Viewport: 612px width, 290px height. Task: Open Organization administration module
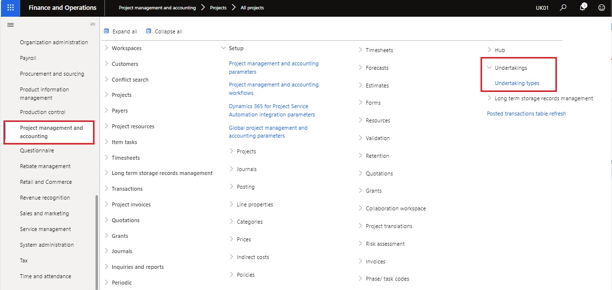(x=54, y=42)
